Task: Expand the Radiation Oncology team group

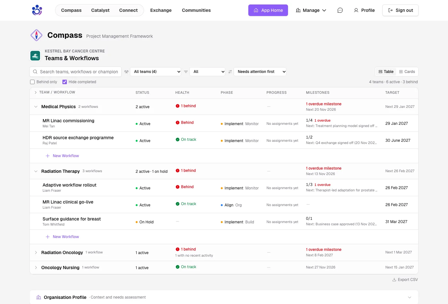Action: (x=36, y=252)
